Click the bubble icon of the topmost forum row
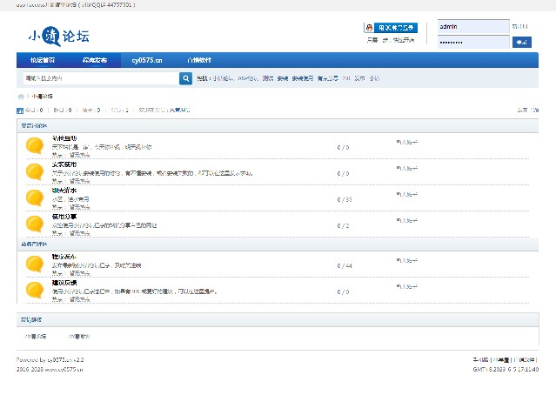 [x=35, y=145]
